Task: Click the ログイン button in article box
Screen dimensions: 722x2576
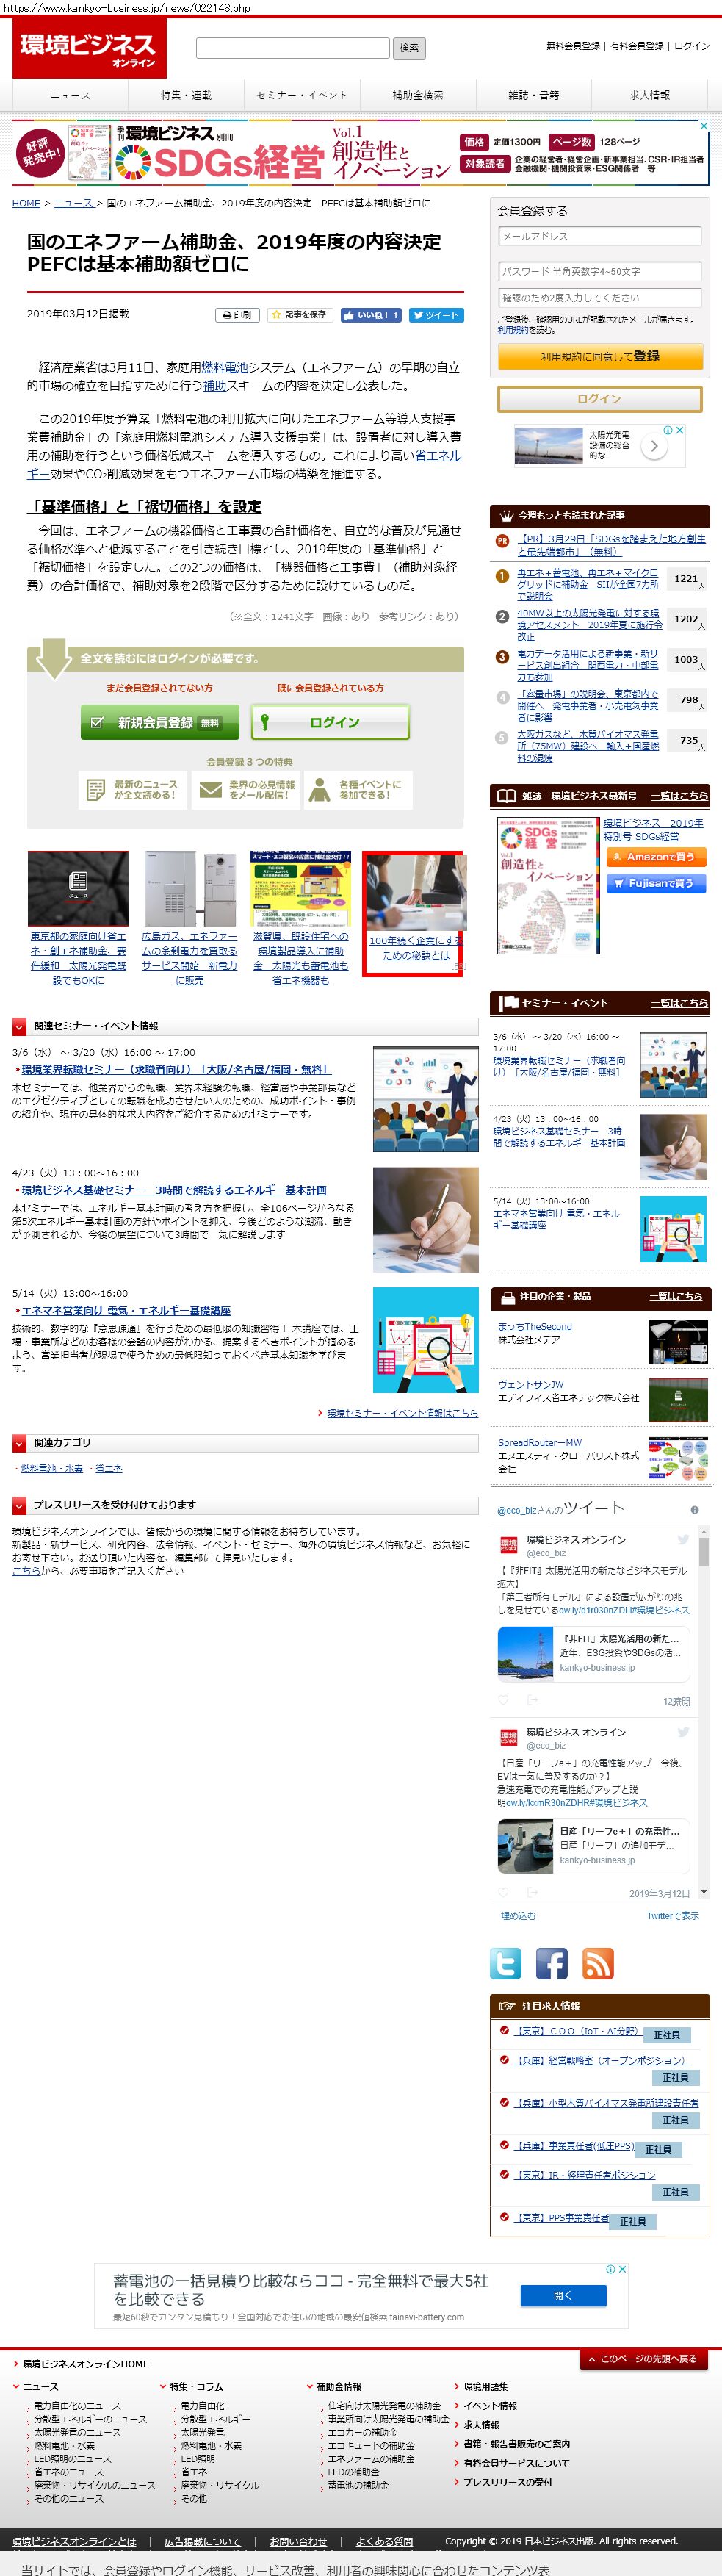Action: point(331,722)
